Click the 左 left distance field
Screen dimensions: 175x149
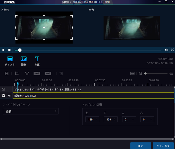tap(129, 119)
